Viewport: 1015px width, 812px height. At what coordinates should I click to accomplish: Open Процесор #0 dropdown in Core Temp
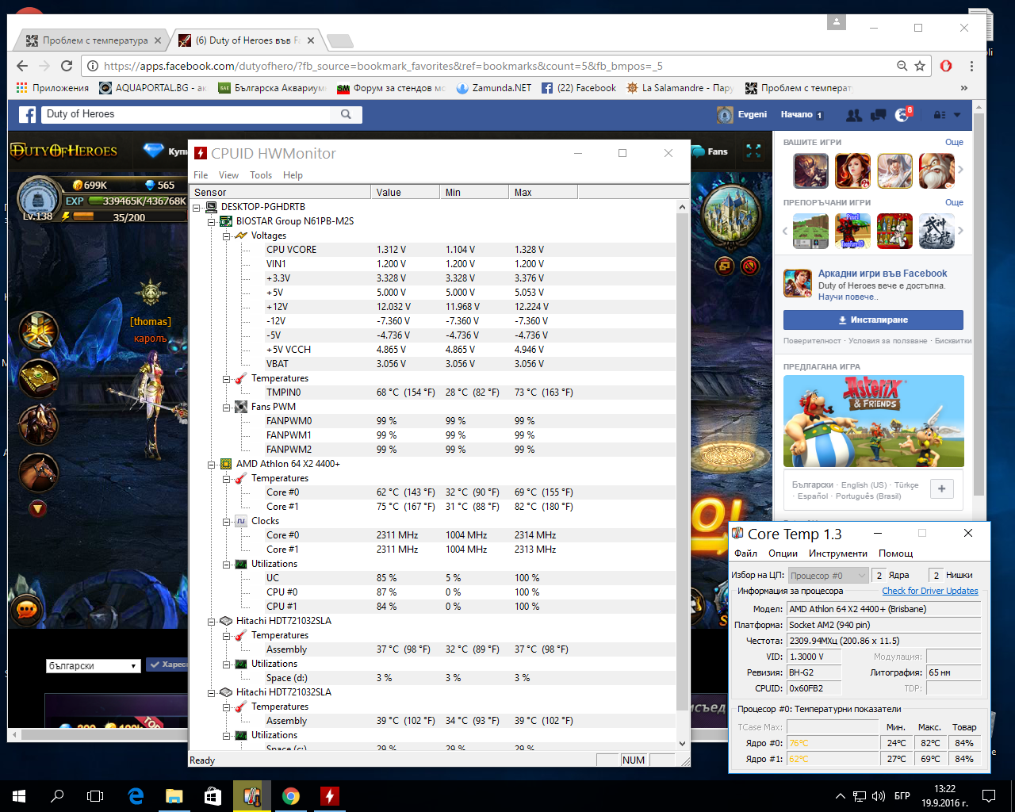(828, 576)
